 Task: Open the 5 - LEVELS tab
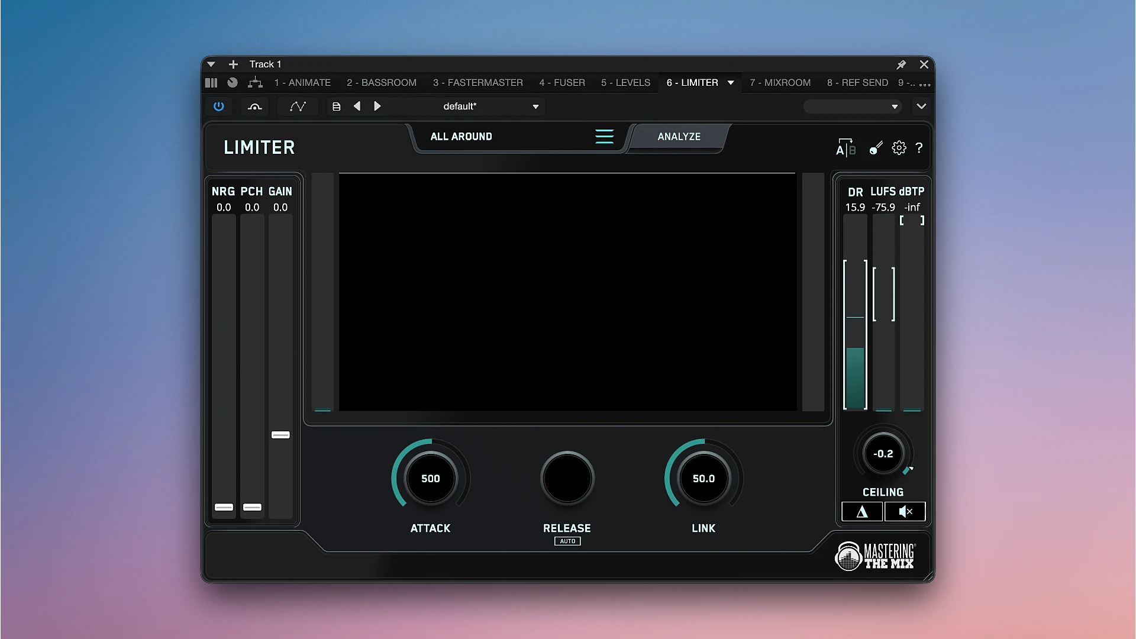pyautogui.click(x=626, y=83)
